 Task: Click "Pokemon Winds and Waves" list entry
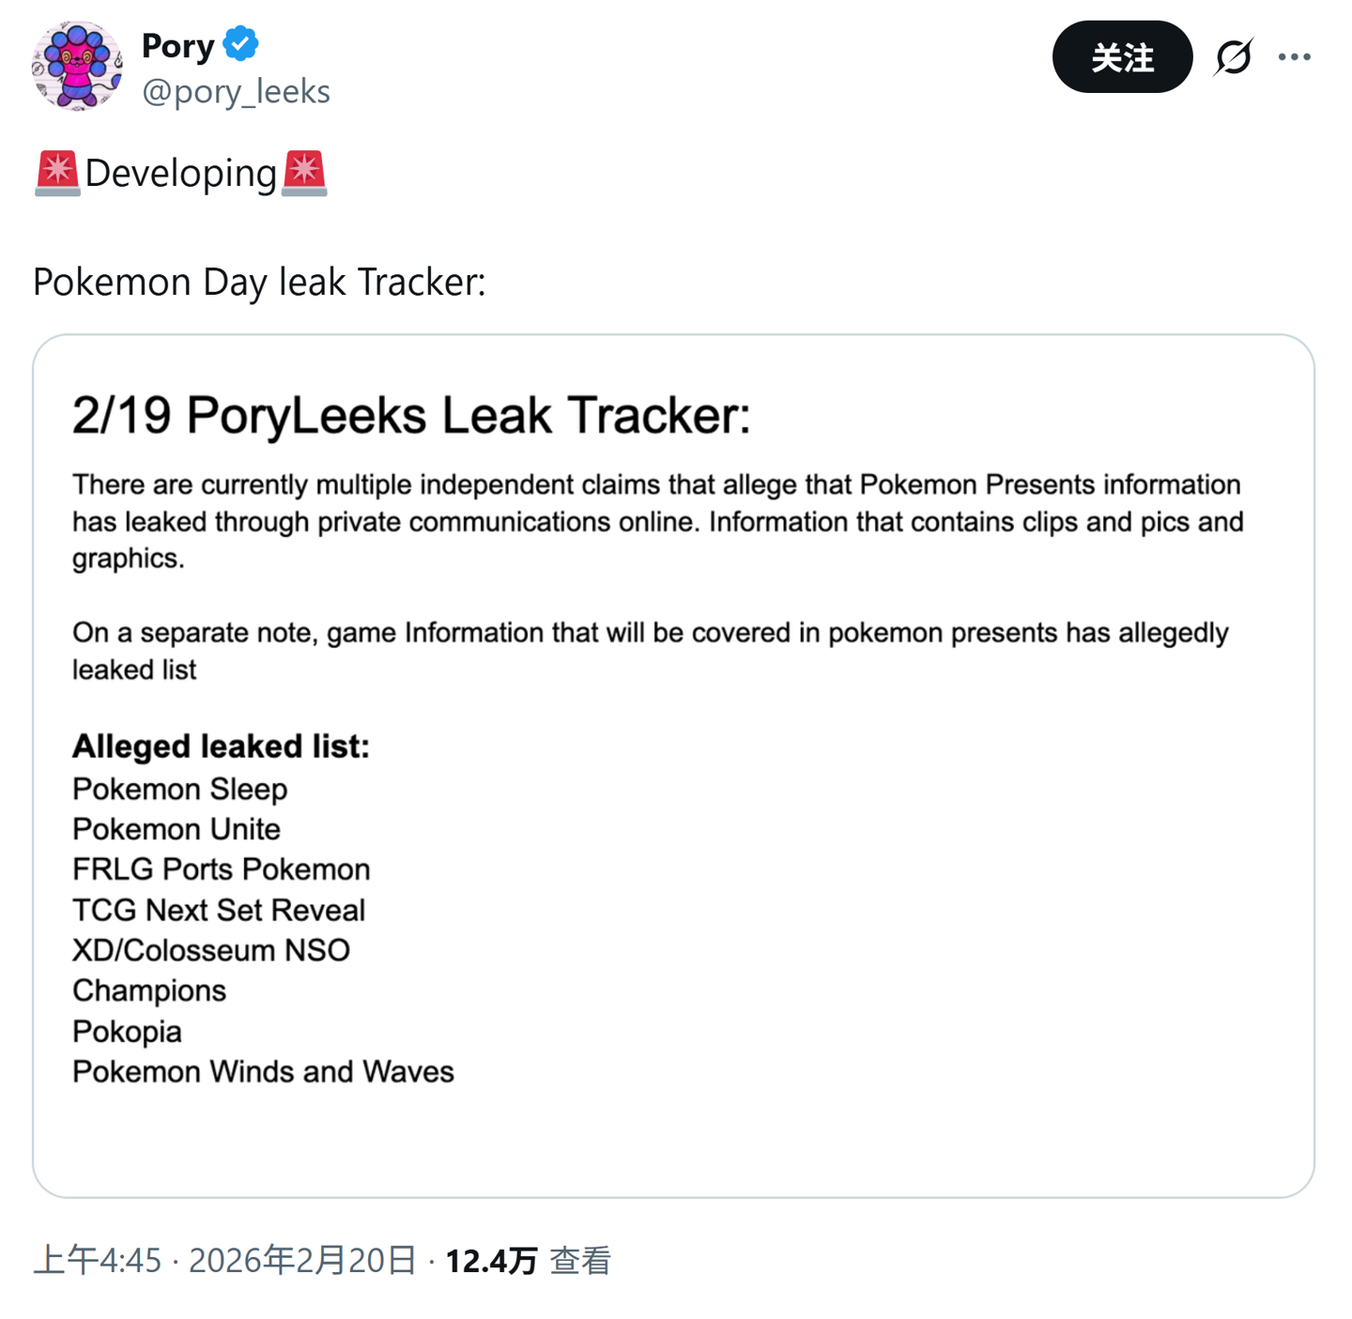pyautogui.click(x=263, y=1071)
